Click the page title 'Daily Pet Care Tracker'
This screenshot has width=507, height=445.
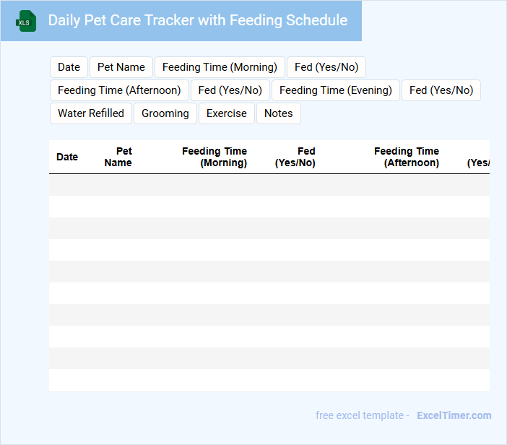coord(197,20)
